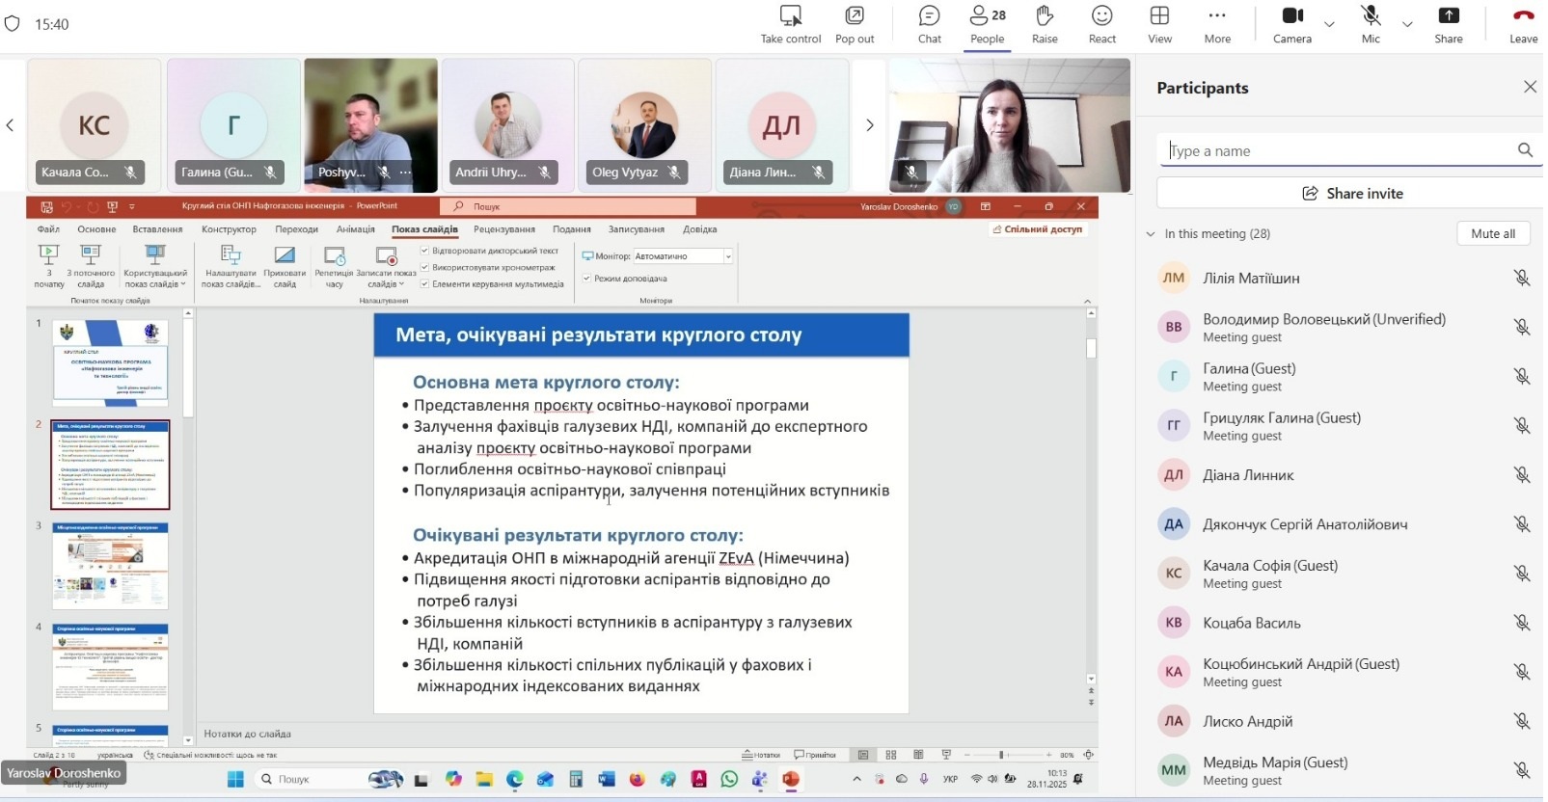1548x802 pixels.
Task: Pop out the shared content
Action: pyautogui.click(x=854, y=24)
